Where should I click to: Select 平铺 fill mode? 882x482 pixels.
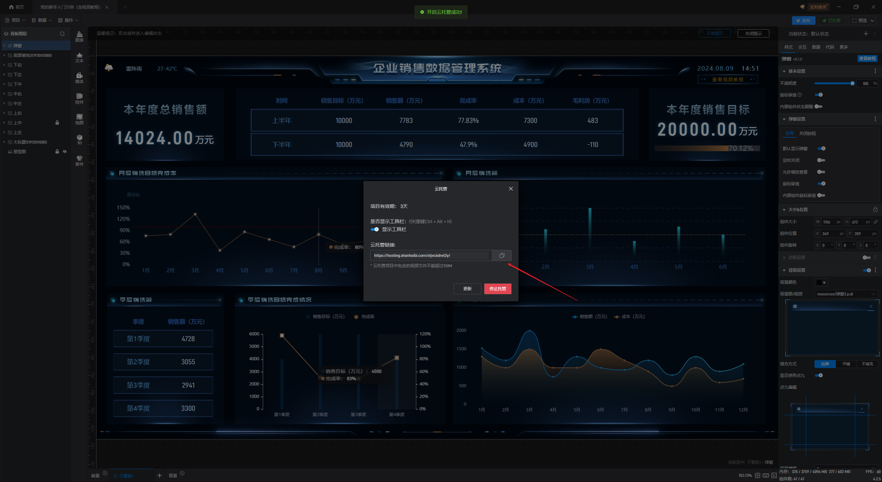tap(846, 364)
